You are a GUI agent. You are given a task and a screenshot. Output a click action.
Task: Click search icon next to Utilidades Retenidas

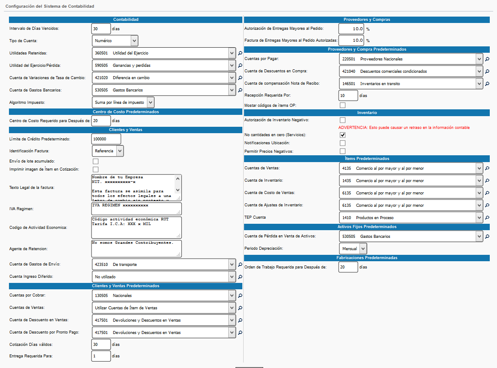pos(240,53)
